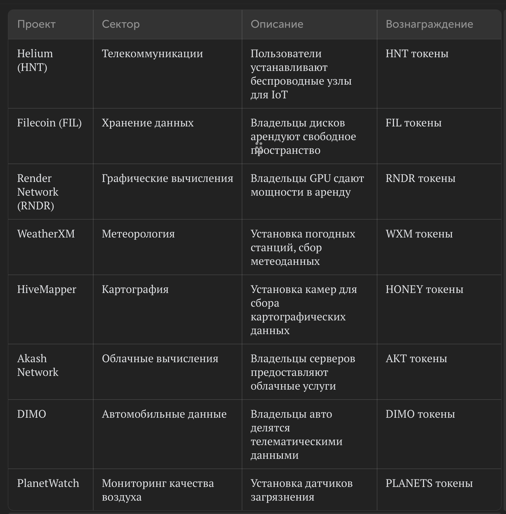Viewport: 506px width, 514px height.
Task: Click the Проект column header
Action: pos(36,24)
